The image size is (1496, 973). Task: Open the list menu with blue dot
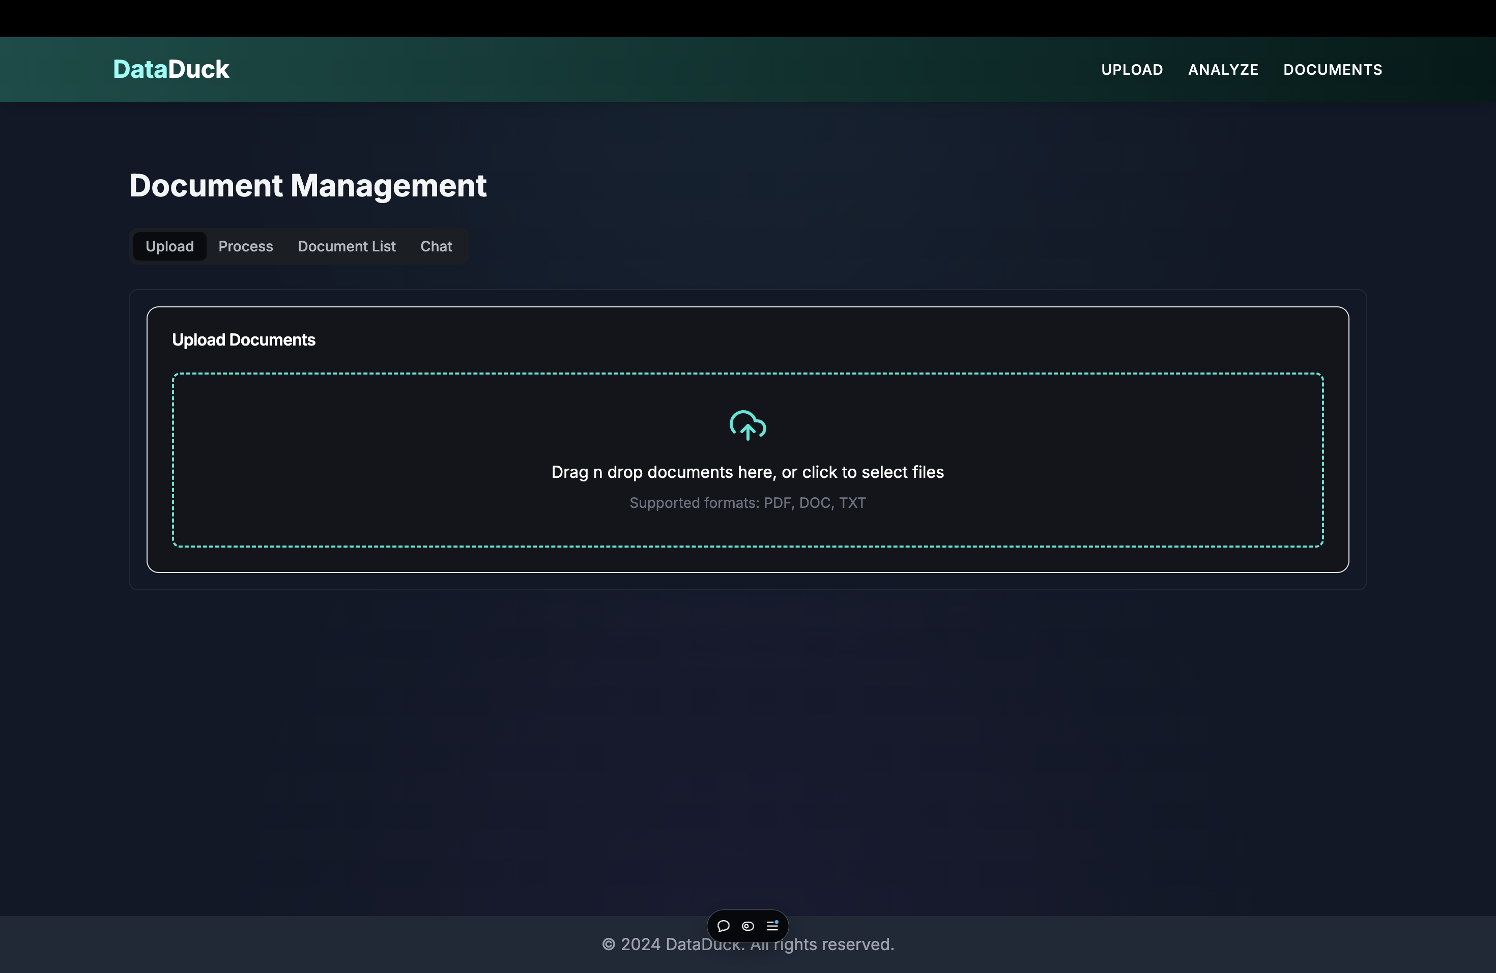pos(772,926)
